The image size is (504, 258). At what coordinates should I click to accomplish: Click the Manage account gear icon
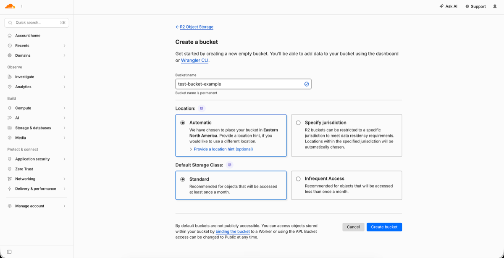(10, 206)
